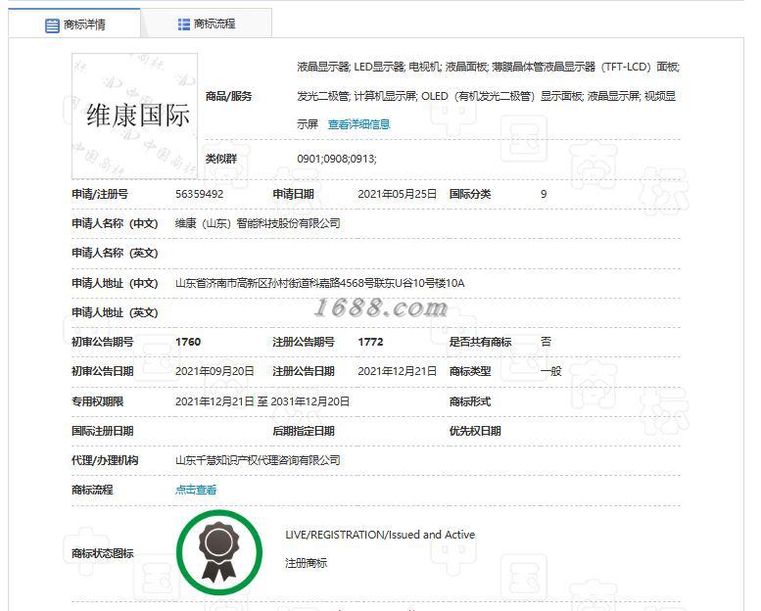This screenshot has width=761, height=611.
Task: Select exclusive rights period ending 2031年12月20日
Action: [x=262, y=401]
